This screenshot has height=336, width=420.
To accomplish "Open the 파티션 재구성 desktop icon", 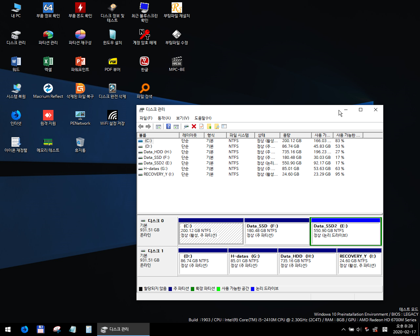I will point(80,37).
